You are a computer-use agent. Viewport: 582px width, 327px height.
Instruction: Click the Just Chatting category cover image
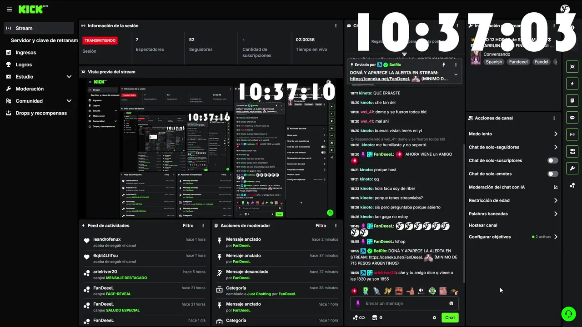tap(476, 58)
